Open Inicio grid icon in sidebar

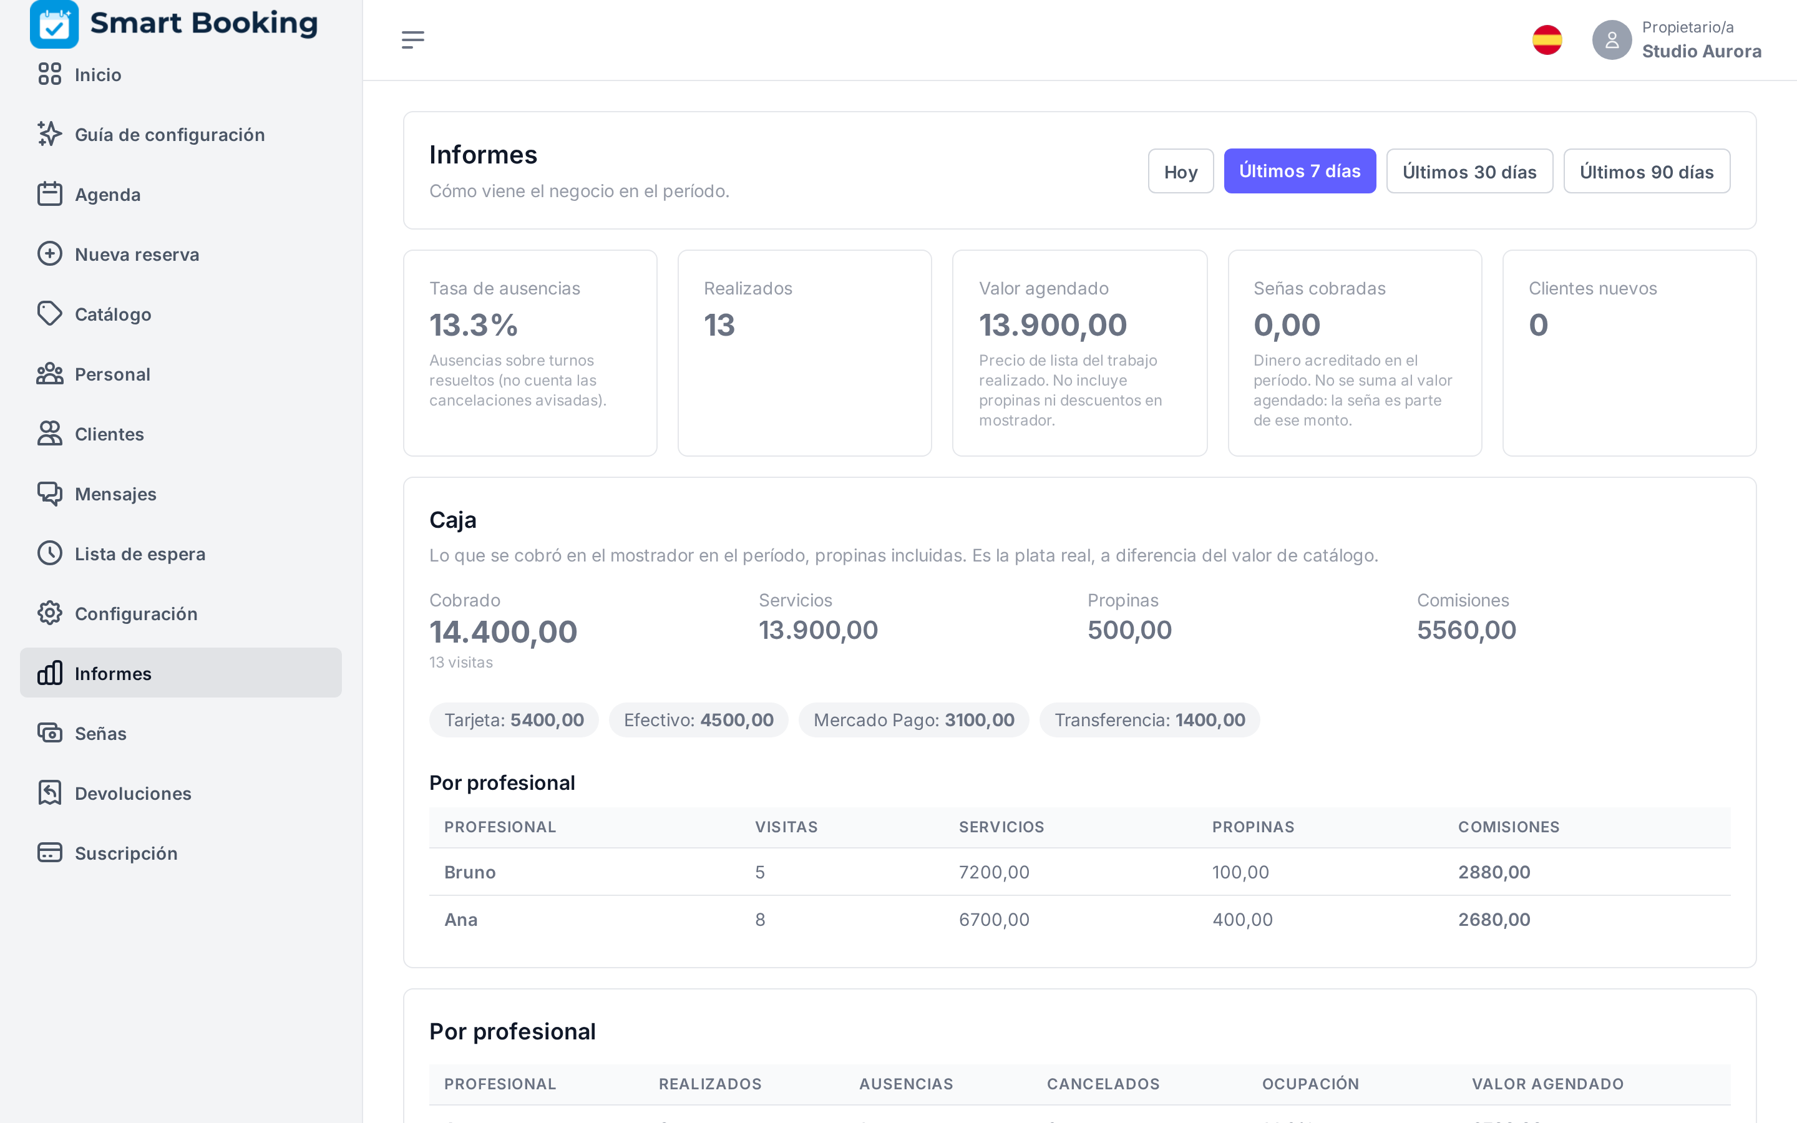pyautogui.click(x=50, y=74)
